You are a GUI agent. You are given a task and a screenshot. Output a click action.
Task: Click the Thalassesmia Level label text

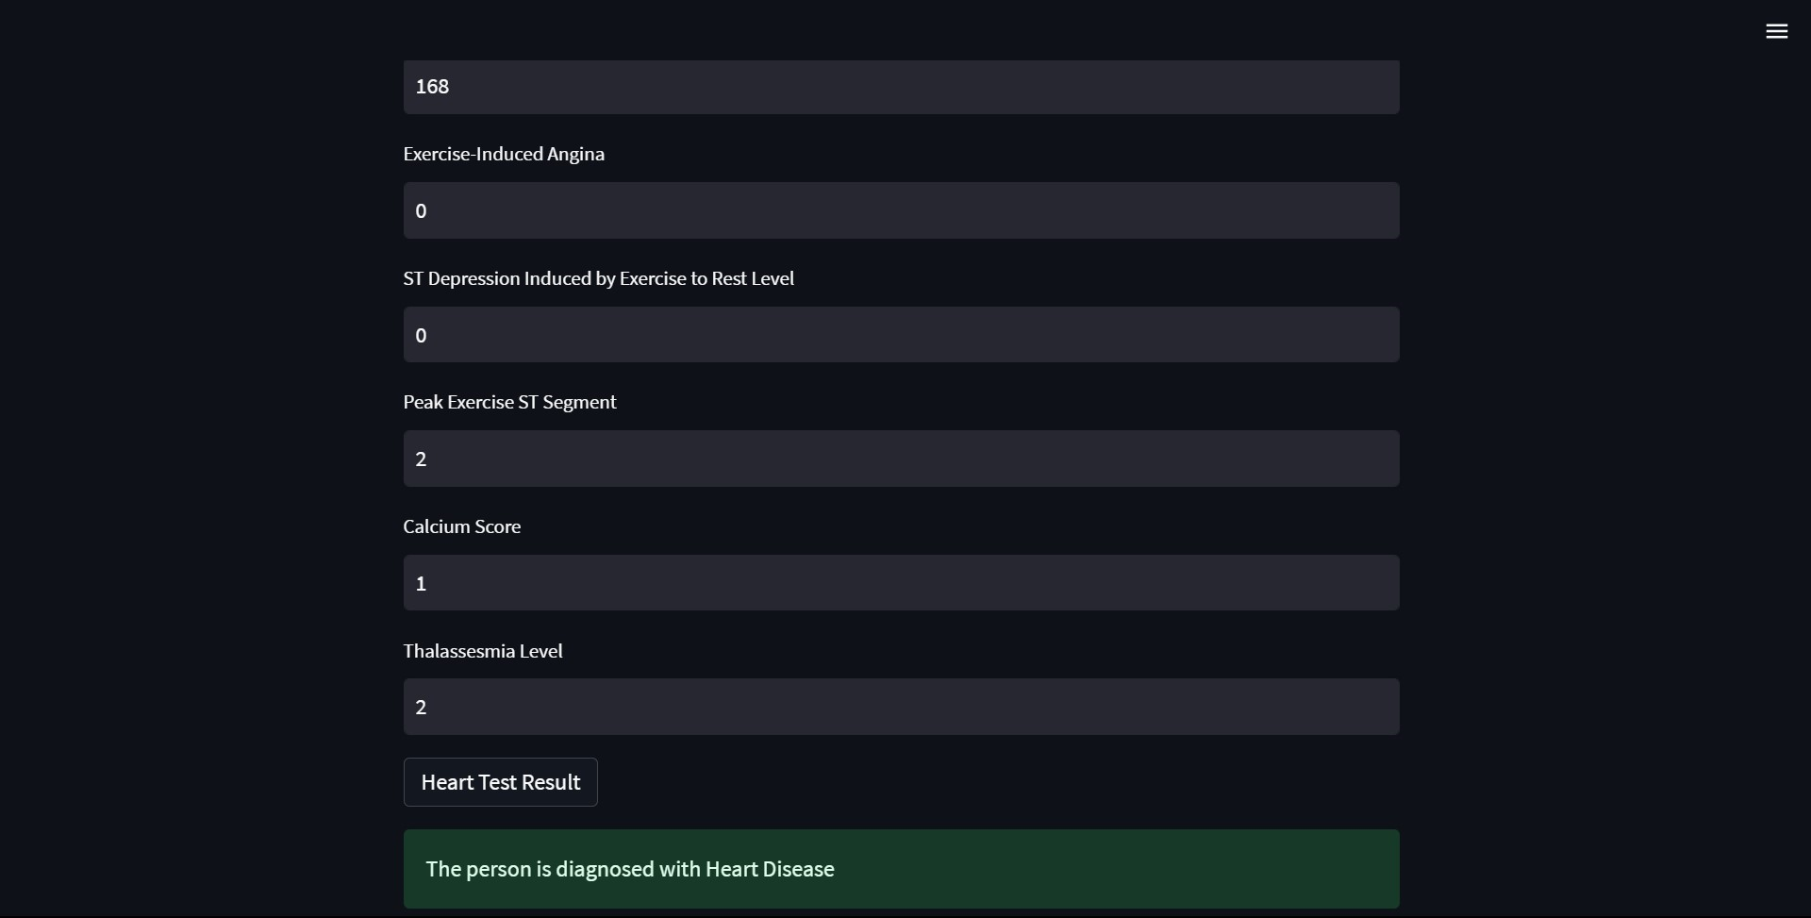pyautogui.click(x=482, y=651)
